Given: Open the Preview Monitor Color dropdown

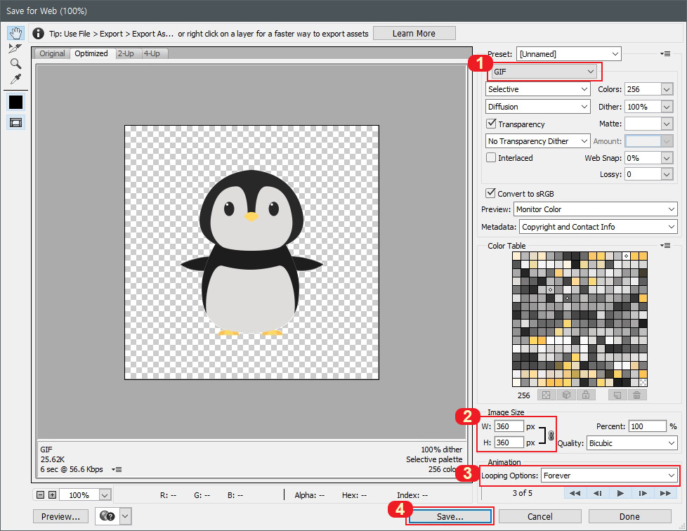Looking at the screenshot, I should pyautogui.click(x=596, y=209).
